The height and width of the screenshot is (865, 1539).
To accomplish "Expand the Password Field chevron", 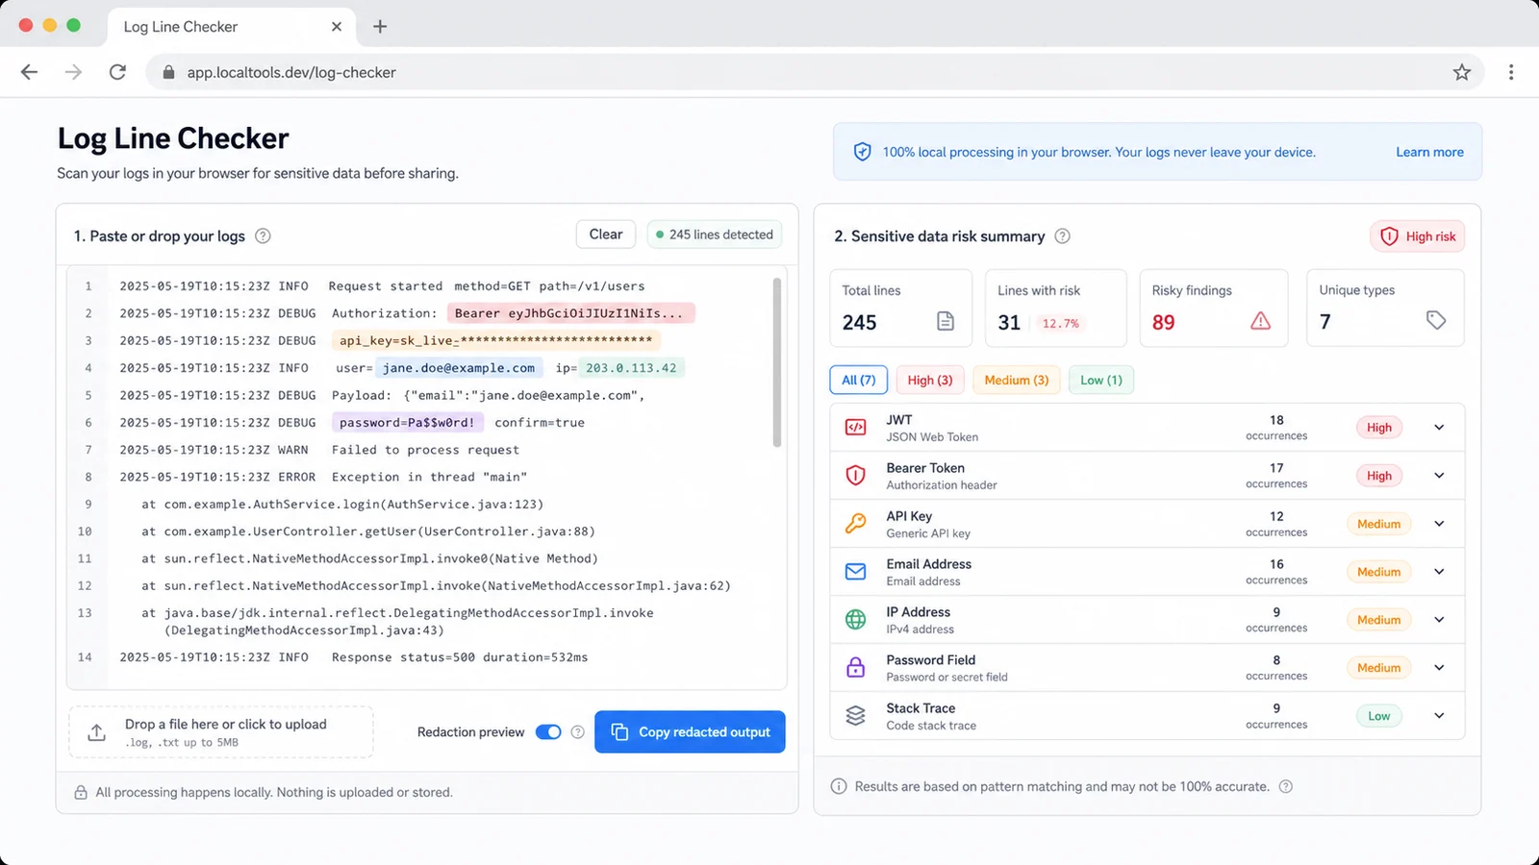I will coord(1440,668).
